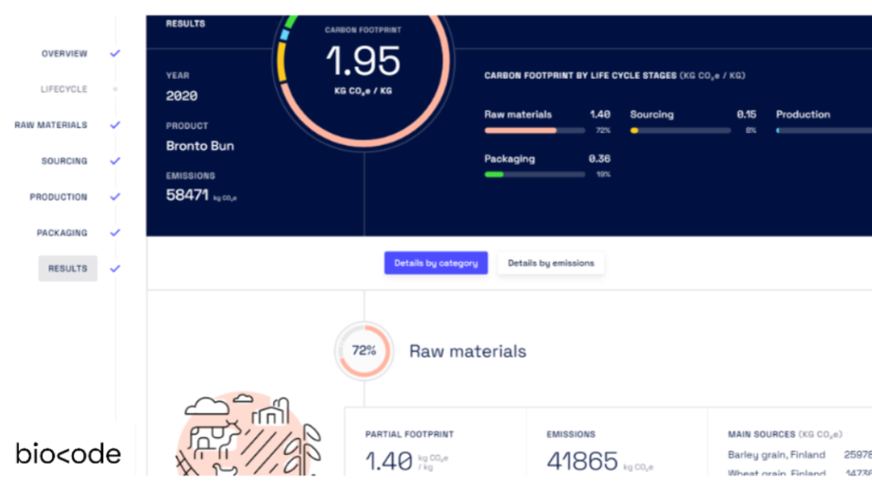Click the farm illustration with cows

(x=249, y=434)
